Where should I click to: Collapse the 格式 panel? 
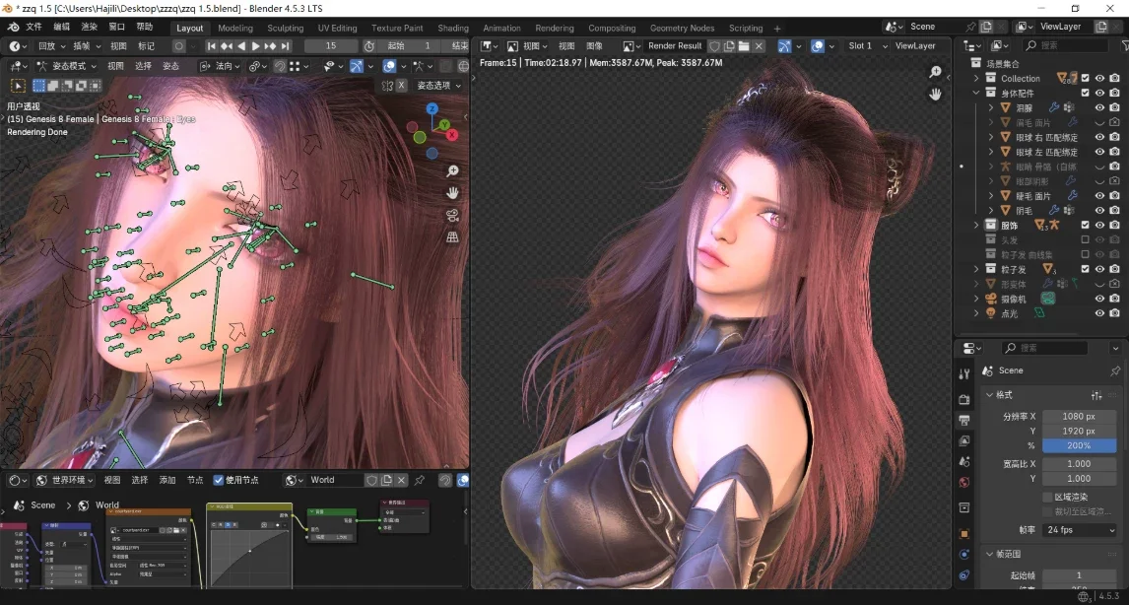pos(989,395)
